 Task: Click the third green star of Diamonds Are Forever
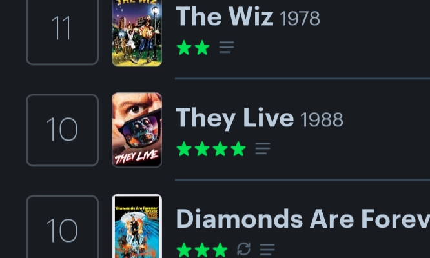click(220, 250)
